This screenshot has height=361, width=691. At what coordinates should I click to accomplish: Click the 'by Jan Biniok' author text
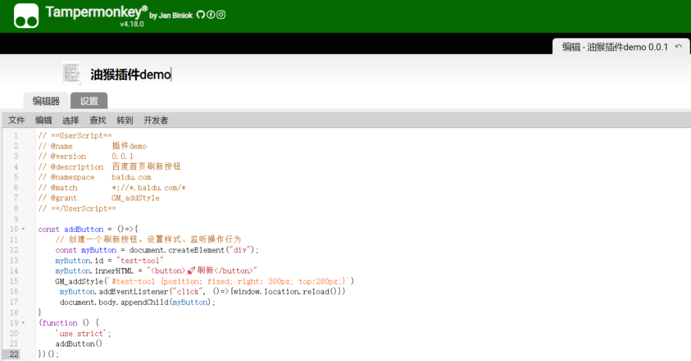tap(171, 15)
